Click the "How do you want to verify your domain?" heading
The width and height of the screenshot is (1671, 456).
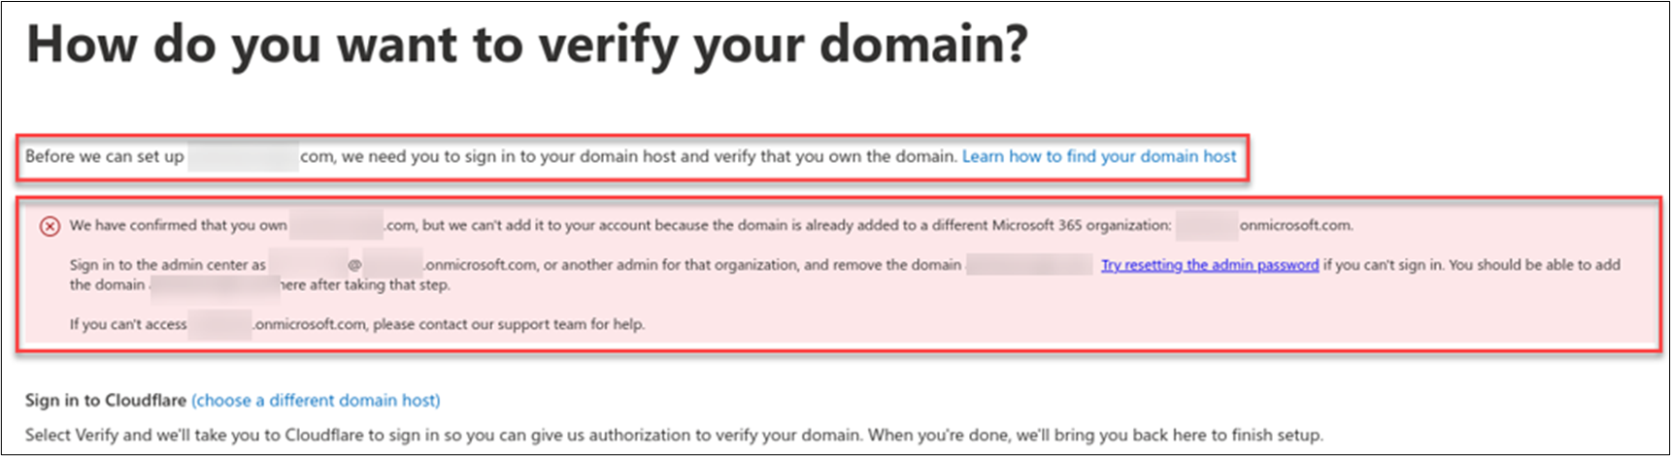click(527, 47)
